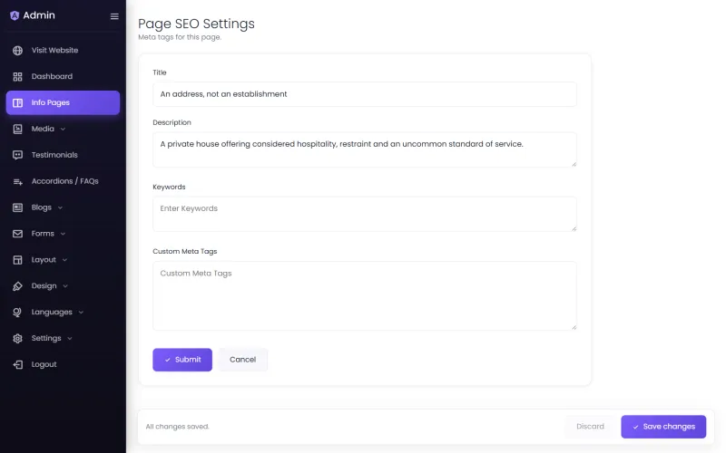Click the 'Description' field label

pyautogui.click(x=172, y=122)
